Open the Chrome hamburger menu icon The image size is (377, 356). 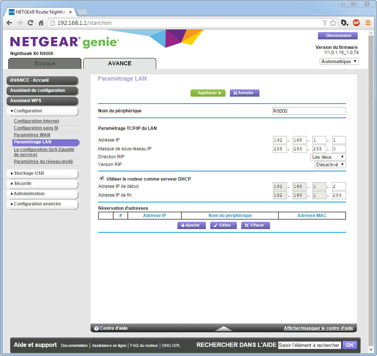[368, 23]
